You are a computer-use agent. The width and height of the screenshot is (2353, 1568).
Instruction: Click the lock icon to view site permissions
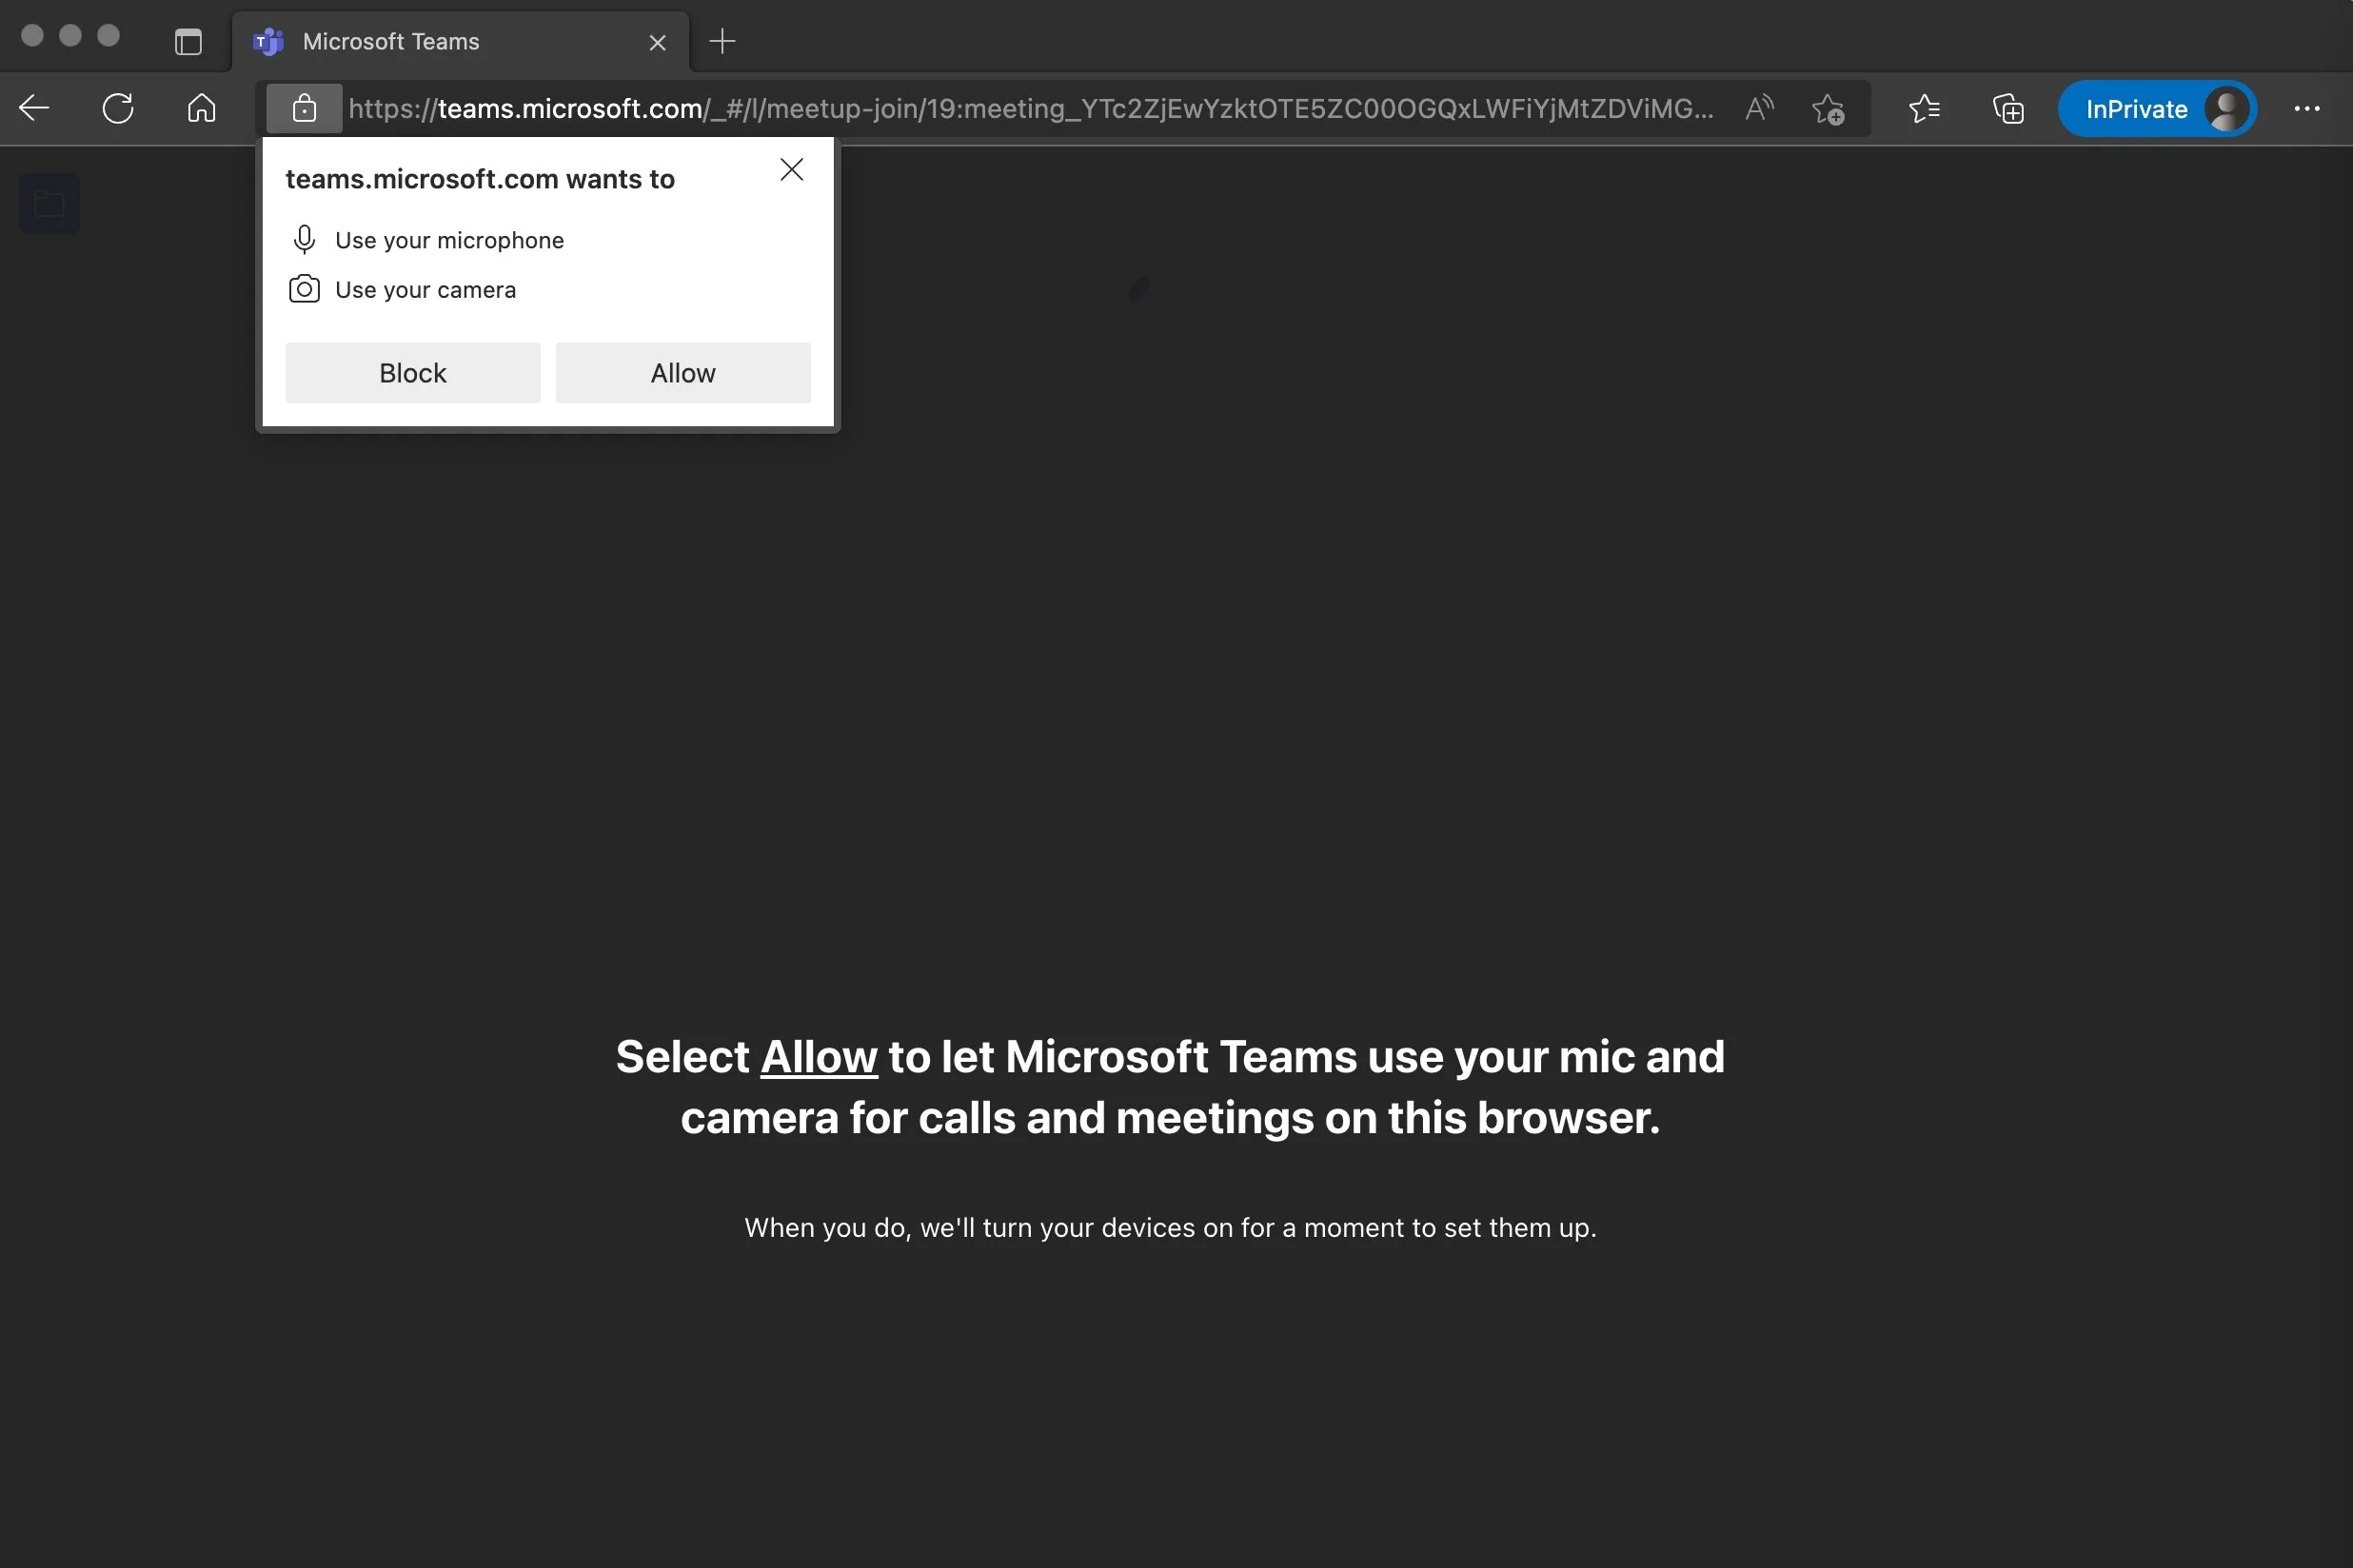[303, 108]
